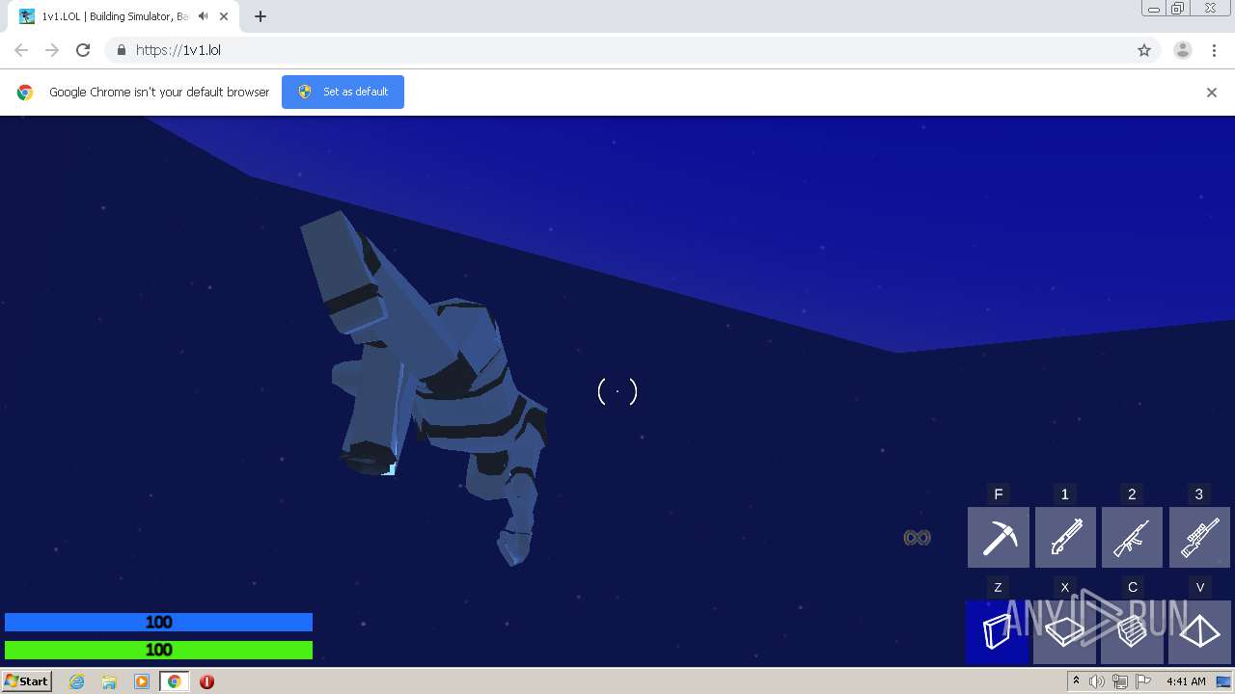This screenshot has height=694, width=1235.
Task: Click the Show desktop tray button
Action: pyautogui.click(x=1223, y=681)
